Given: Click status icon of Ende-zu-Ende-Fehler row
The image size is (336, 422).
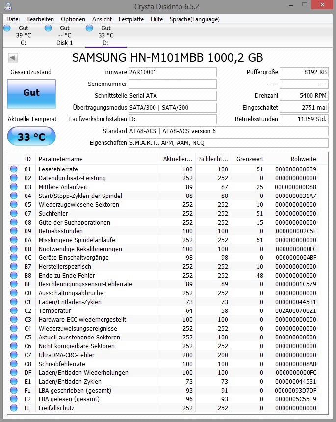Looking at the screenshot, I should 14,275.
